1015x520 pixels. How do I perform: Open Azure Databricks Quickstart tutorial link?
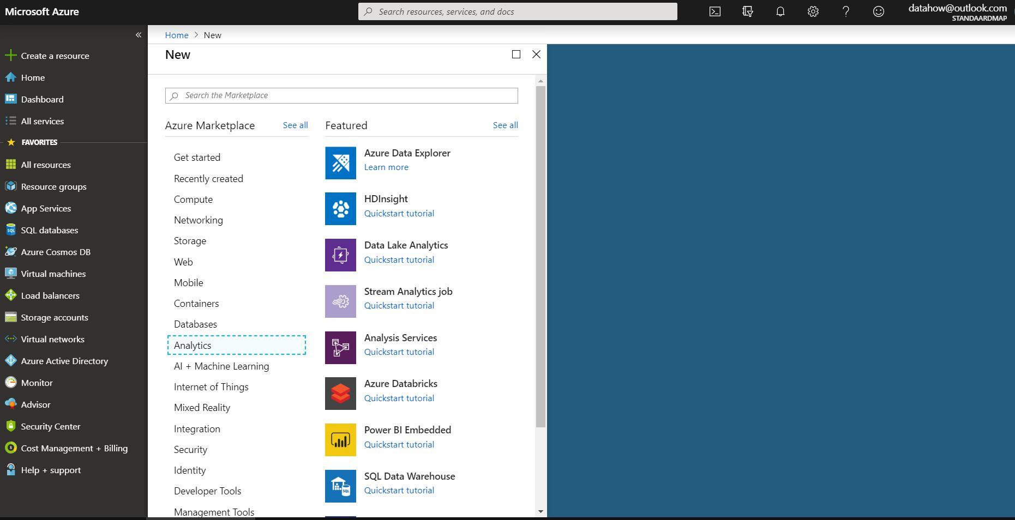point(399,398)
